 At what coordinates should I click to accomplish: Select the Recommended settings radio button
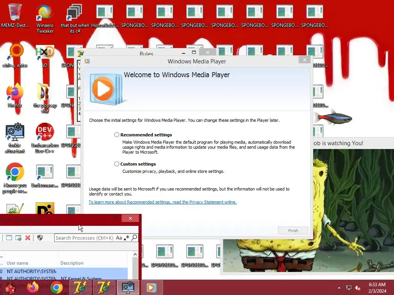click(x=117, y=135)
